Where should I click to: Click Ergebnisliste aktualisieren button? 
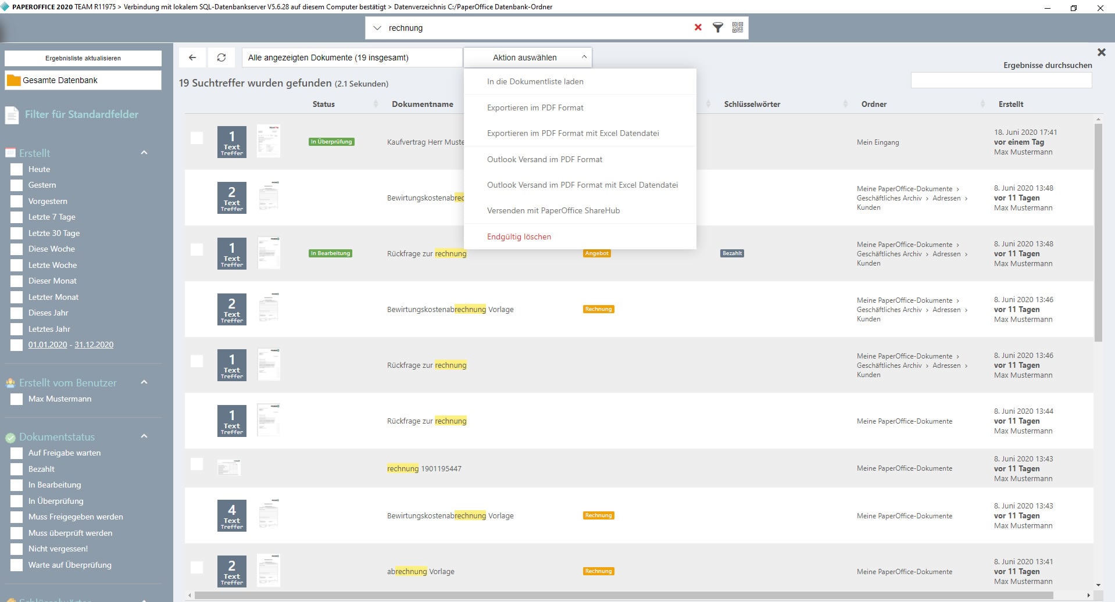[x=83, y=58]
